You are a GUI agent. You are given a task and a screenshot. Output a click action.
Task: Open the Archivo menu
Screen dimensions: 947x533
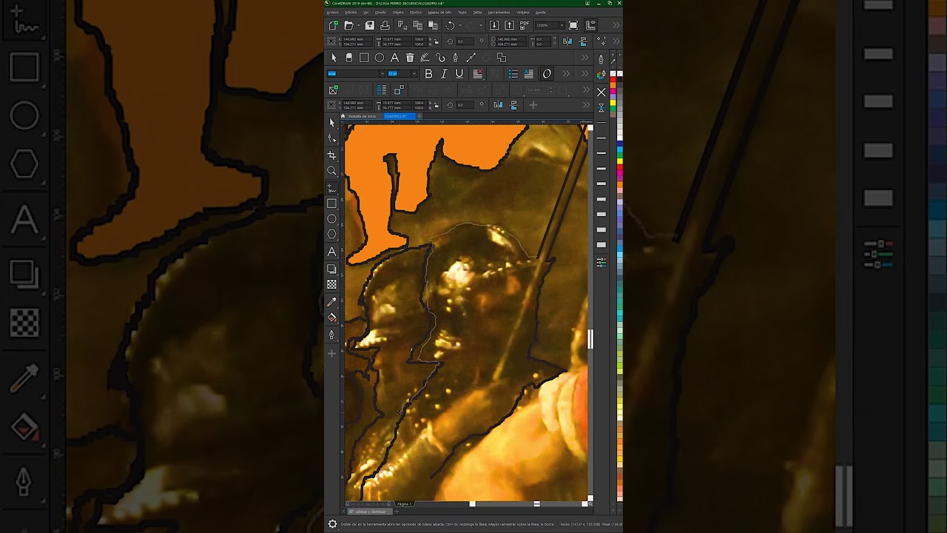(x=333, y=12)
